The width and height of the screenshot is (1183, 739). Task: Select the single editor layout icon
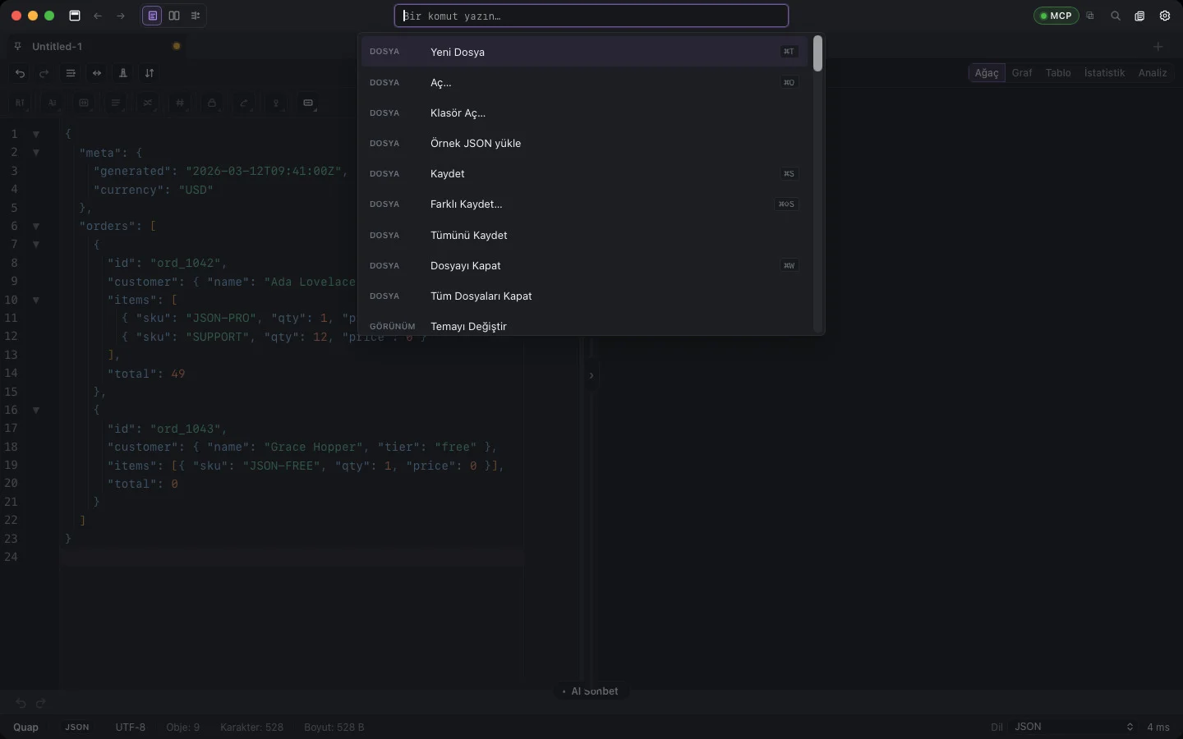[153, 16]
